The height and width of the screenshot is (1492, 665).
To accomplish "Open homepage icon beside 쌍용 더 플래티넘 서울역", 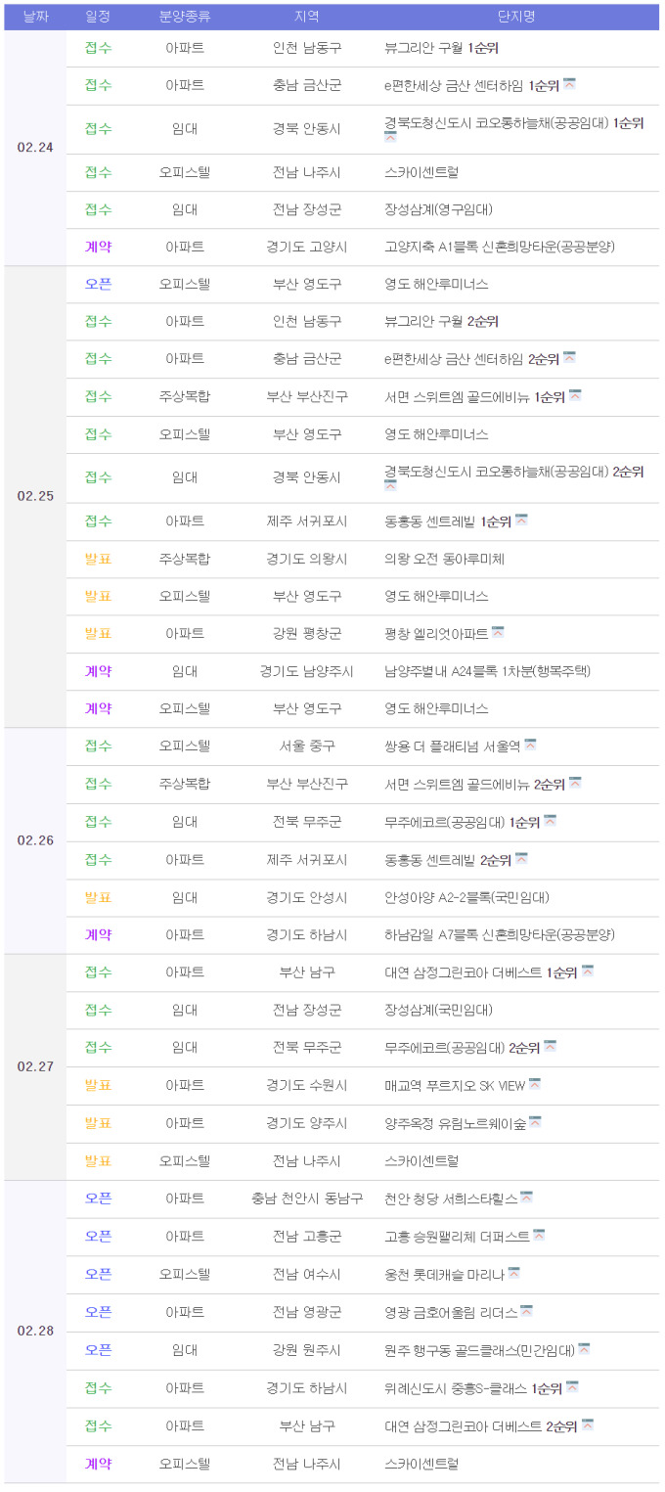I will [530, 745].
